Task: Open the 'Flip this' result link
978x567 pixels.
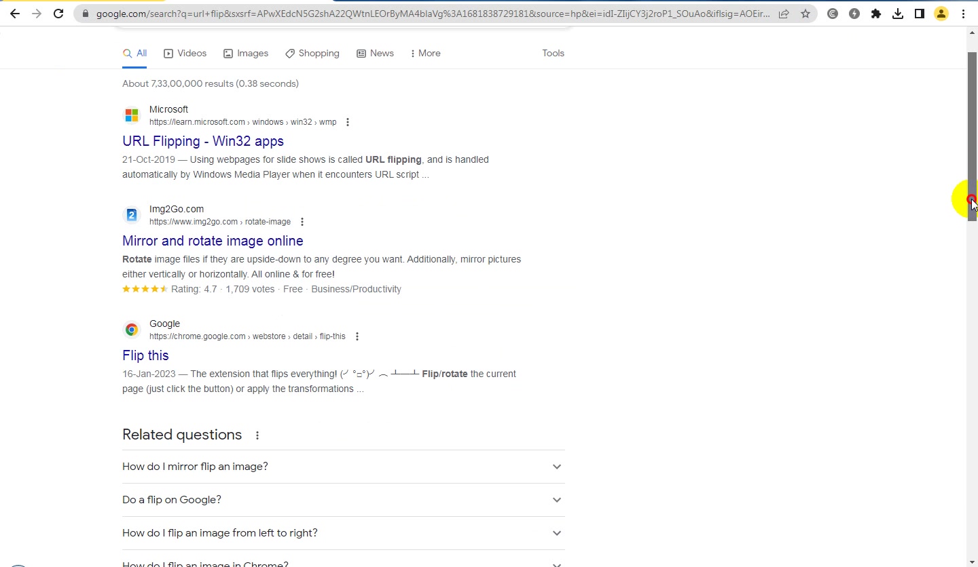Action: (x=145, y=355)
